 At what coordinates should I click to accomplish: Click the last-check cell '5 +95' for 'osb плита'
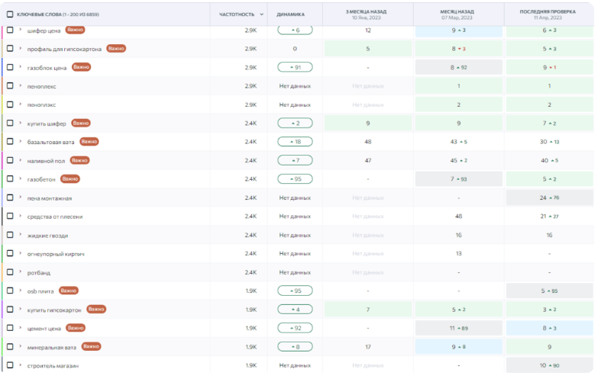coord(550,291)
